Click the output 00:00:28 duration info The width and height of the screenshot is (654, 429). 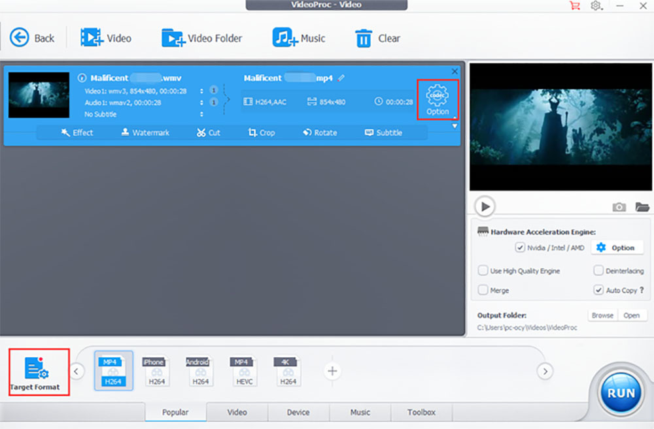coord(394,102)
